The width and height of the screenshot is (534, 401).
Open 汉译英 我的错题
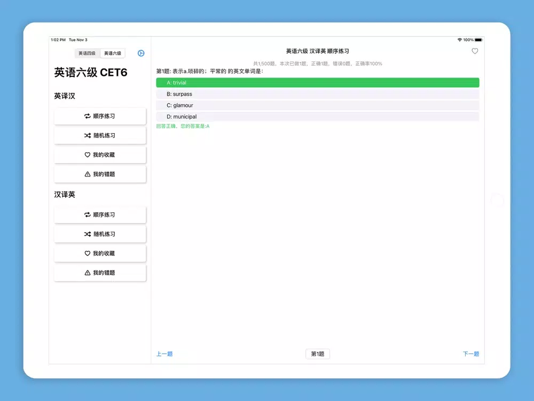pos(100,273)
